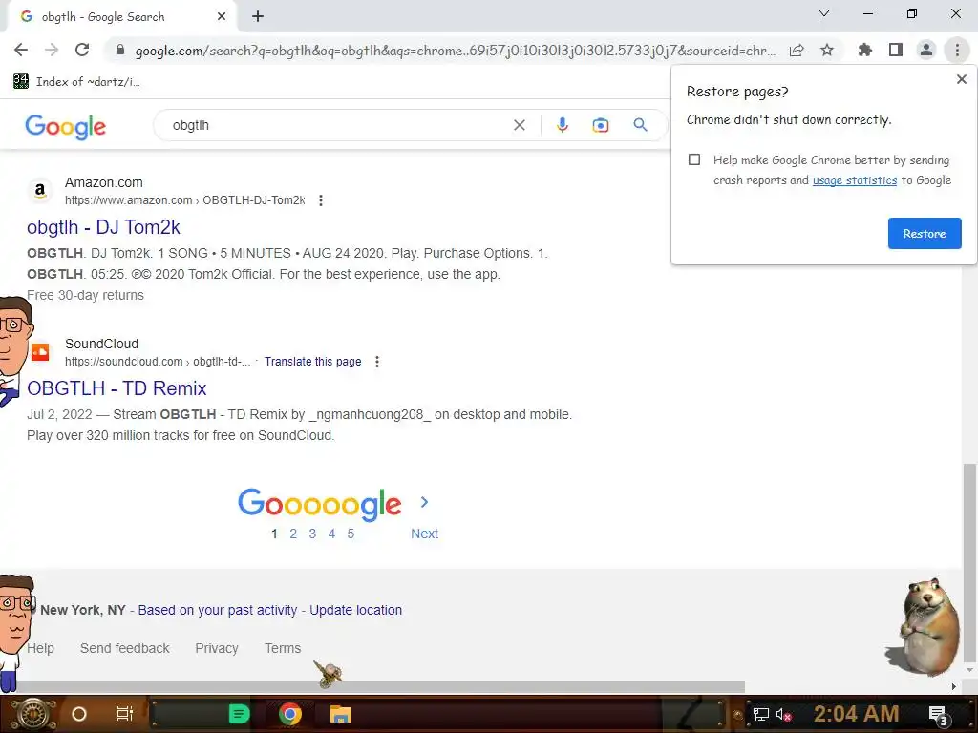Viewport: 978px width, 733px height.
Task: Open the obgtlh - DJ Tom2k result
Action: [103, 227]
